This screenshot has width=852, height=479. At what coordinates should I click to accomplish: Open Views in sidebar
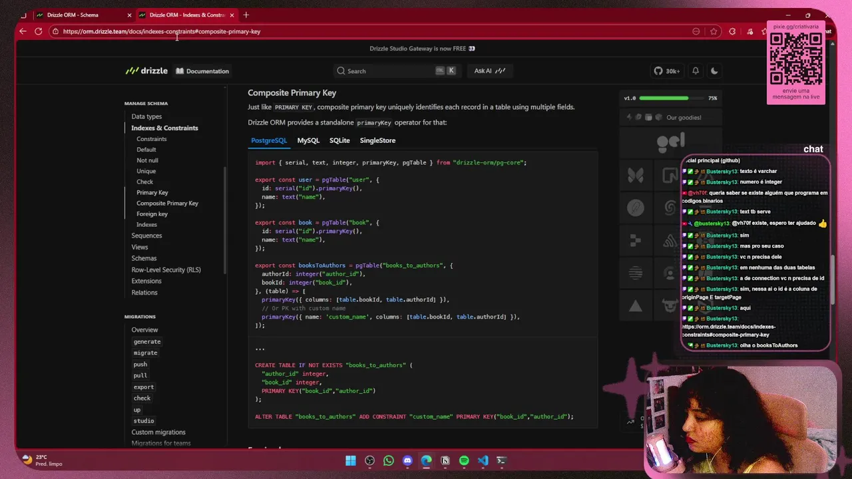pos(140,247)
